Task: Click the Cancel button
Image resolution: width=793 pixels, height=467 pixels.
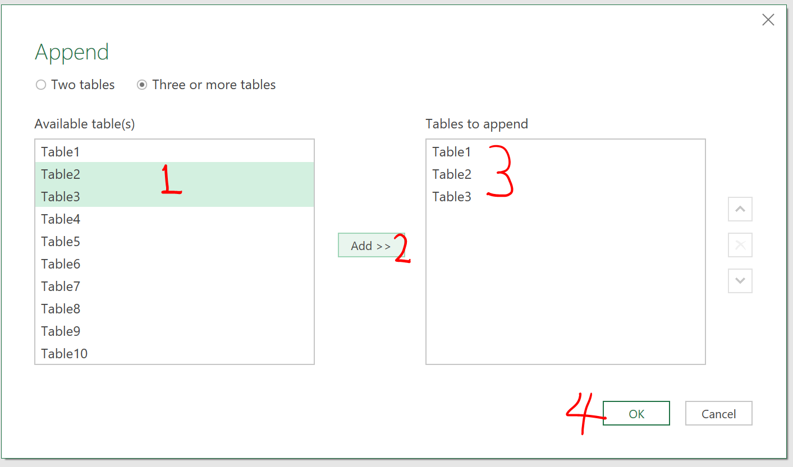Action: tap(718, 414)
